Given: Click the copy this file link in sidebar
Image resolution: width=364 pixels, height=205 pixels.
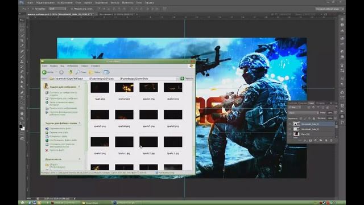Looking at the screenshot, I should (56, 137).
